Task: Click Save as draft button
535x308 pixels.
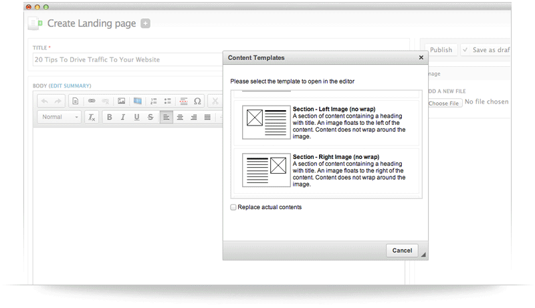Action: 486,50
